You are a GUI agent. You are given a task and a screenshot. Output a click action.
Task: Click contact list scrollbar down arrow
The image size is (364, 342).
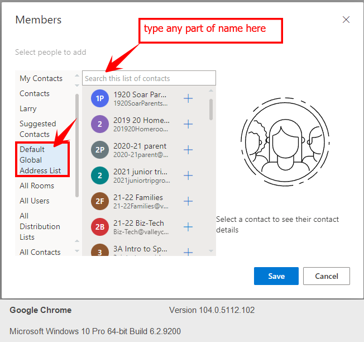[x=211, y=251]
